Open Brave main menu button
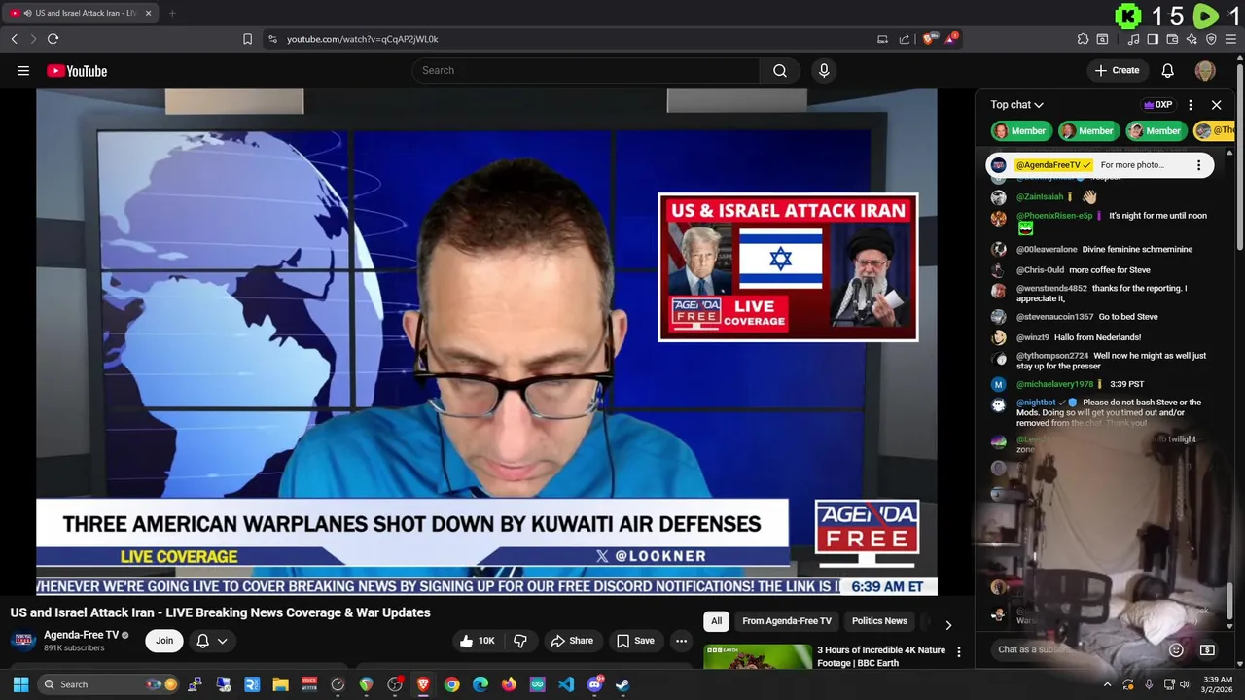Image resolution: width=1245 pixels, height=700 pixels. [x=1230, y=39]
